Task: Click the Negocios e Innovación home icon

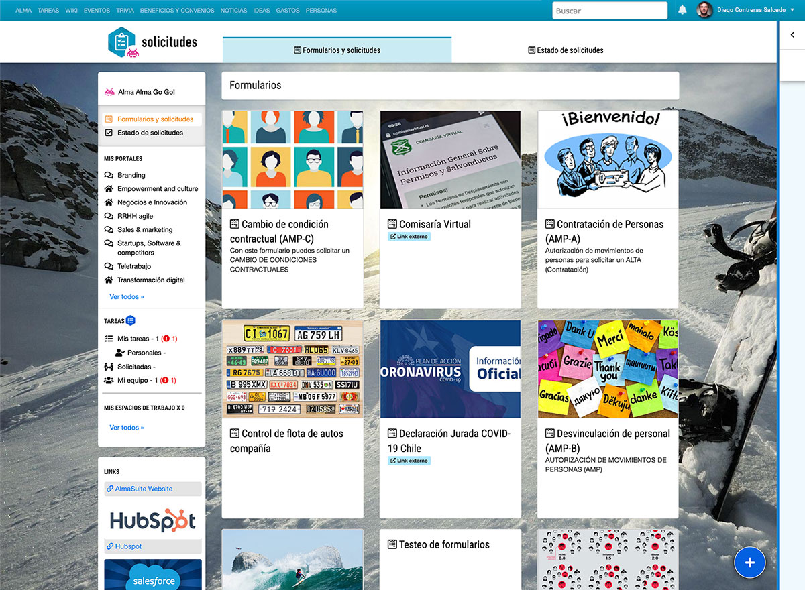Action: pos(109,202)
